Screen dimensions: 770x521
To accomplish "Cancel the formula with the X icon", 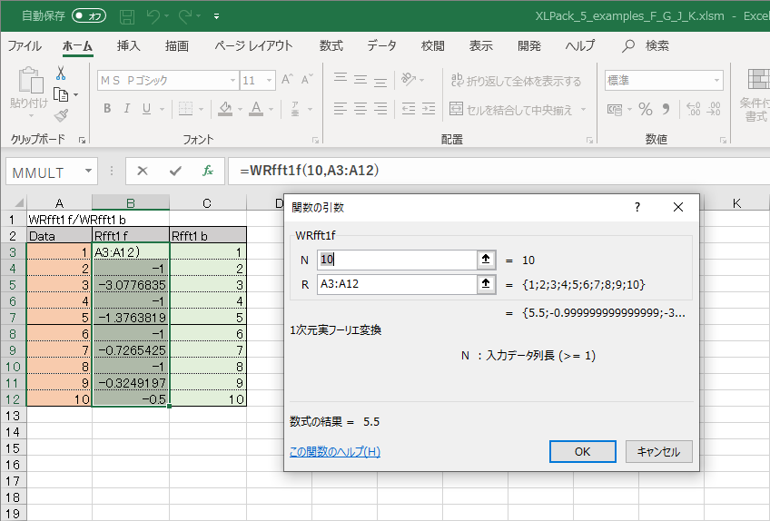I will (143, 171).
